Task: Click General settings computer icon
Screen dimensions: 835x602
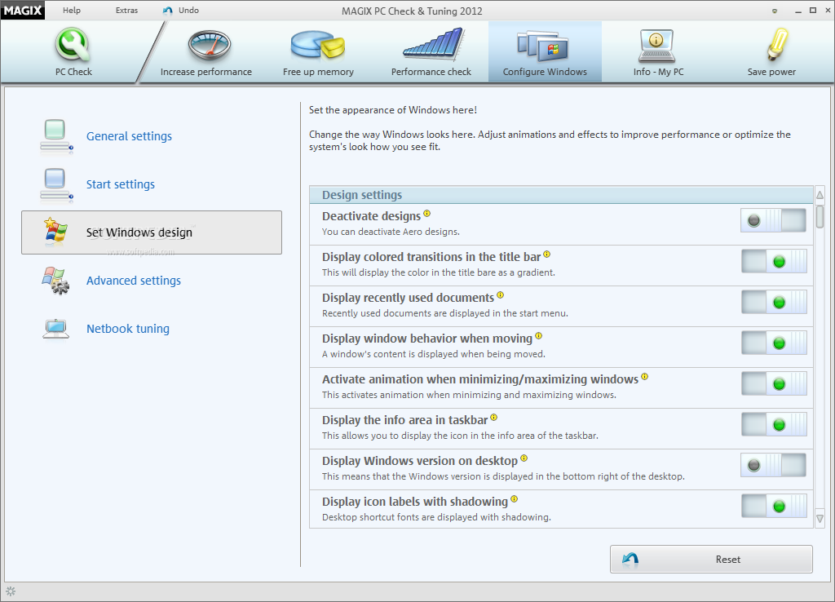Action: point(56,137)
